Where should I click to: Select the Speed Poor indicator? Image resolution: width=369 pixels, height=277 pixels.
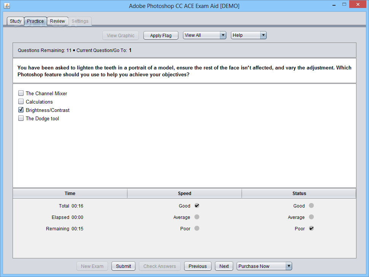pyautogui.click(x=197, y=228)
